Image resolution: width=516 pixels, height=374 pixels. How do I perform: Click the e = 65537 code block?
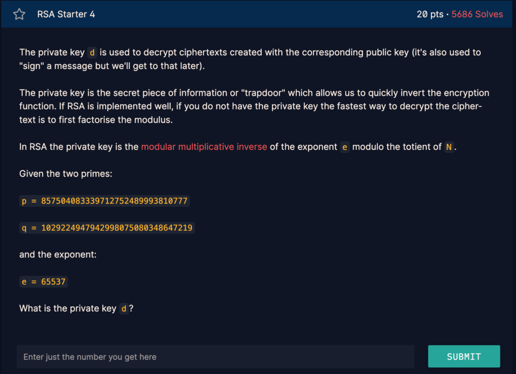point(43,282)
